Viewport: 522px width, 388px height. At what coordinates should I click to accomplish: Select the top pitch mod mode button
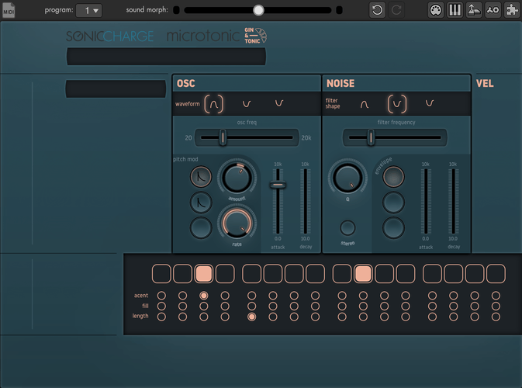(x=201, y=176)
